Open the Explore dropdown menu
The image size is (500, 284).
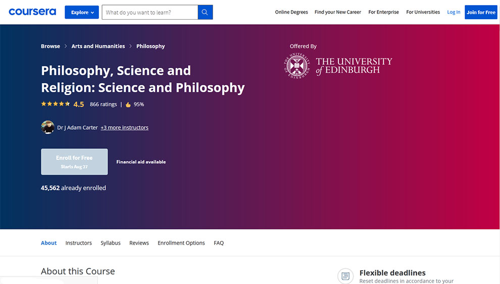(82, 12)
